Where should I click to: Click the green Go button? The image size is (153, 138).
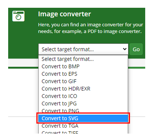pyautogui.click(x=136, y=49)
